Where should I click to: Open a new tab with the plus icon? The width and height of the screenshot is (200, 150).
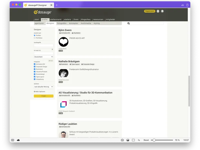(x=56, y=5)
